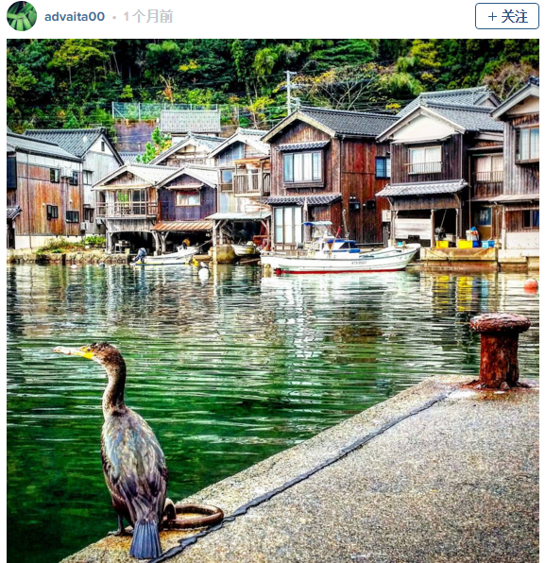
Task: Click the cormorant's yellow beak
Action: click(75, 351)
